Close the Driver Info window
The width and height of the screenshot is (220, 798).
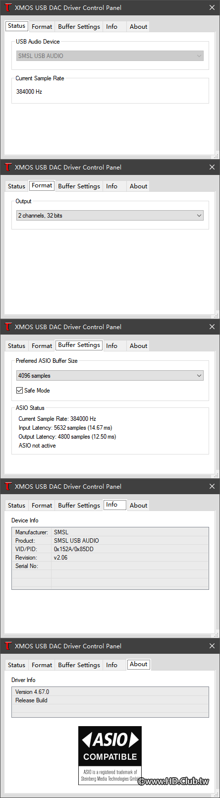[212, 646]
